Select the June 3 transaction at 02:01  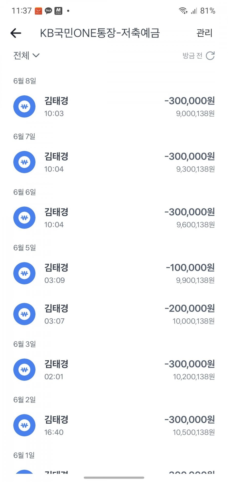click(x=114, y=370)
